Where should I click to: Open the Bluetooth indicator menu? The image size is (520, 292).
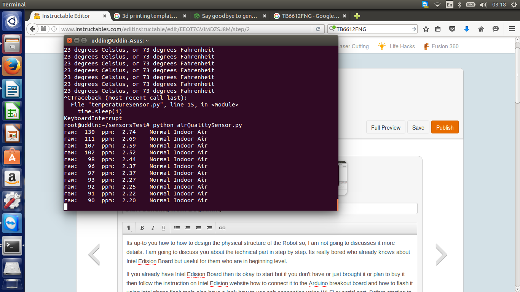459,5
